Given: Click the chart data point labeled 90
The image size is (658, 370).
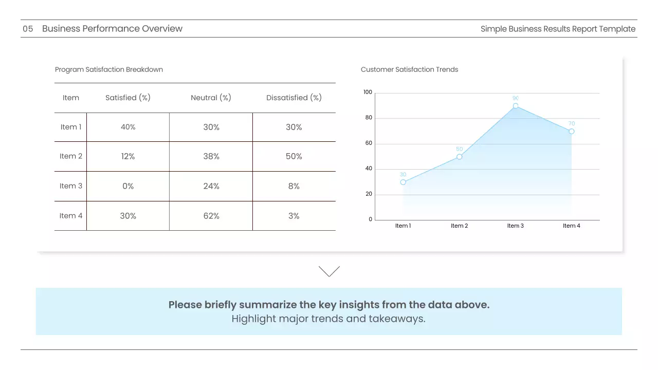Looking at the screenshot, I should (x=516, y=106).
